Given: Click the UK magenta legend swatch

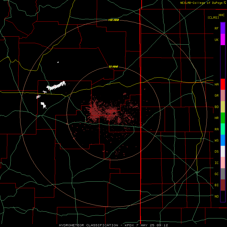Looking at the screenshot, I should 223,39.
